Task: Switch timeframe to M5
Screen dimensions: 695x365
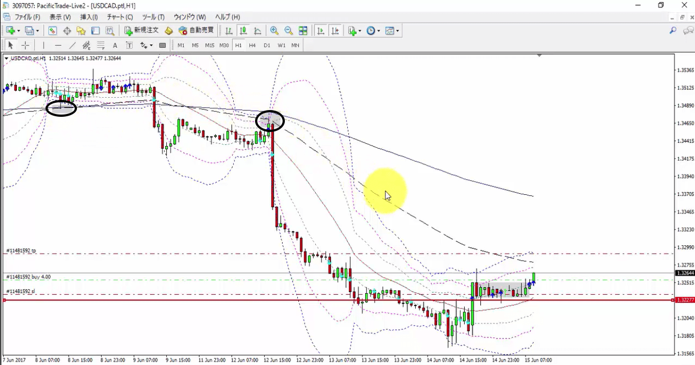Action: 196,45
